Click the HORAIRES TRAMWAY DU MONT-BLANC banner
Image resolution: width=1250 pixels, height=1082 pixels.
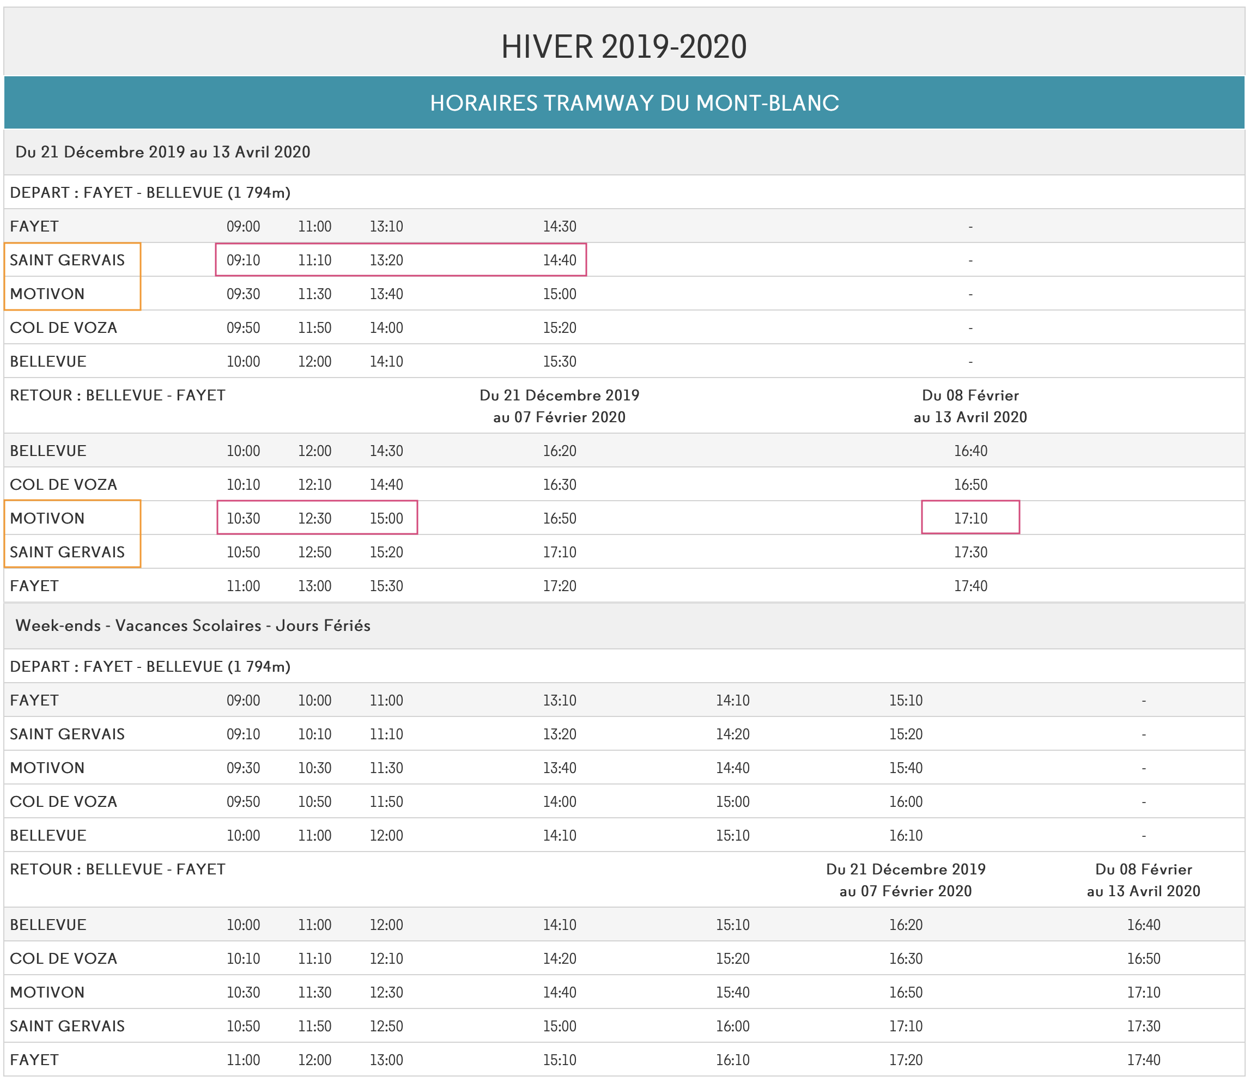tap(624, 102)
